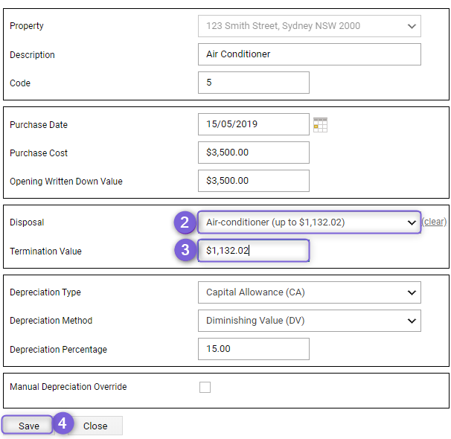Open the Property dropdown
451x439 pixels.
point(309,26)
